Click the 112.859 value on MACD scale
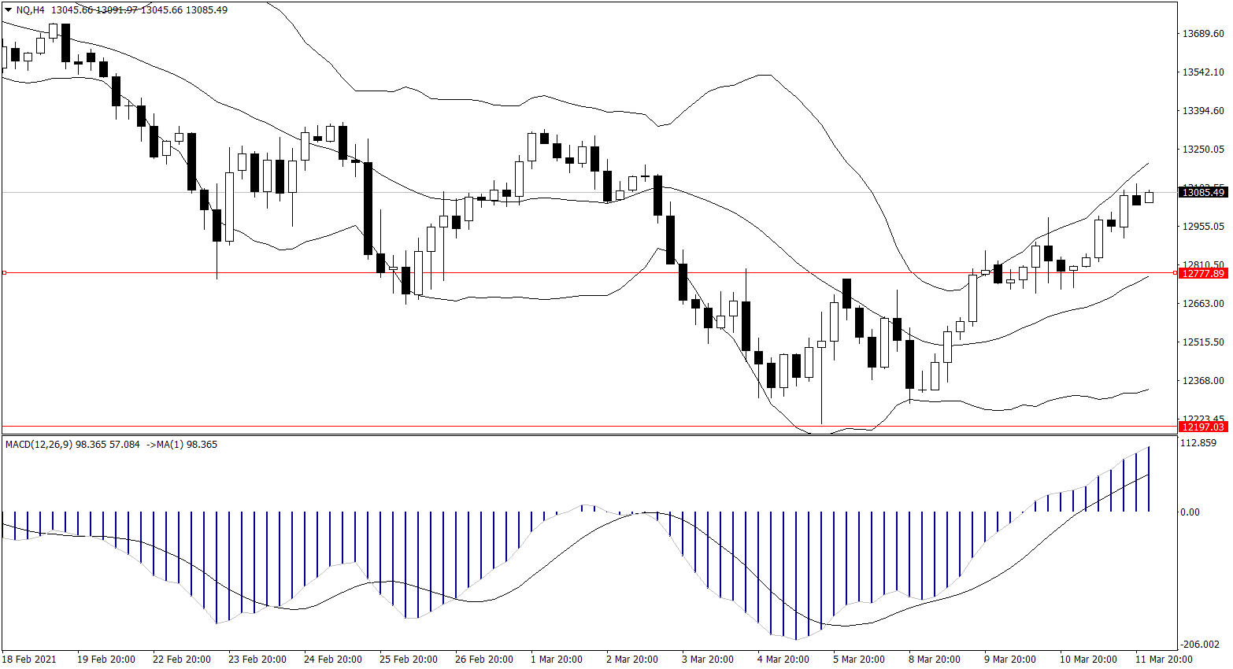Image resolution: width=1233 pixels, height=669 pixels. (x=1199, y=443)
